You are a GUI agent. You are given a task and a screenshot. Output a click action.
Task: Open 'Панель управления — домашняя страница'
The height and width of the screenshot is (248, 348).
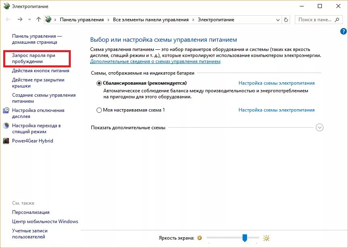click(37, 39)
